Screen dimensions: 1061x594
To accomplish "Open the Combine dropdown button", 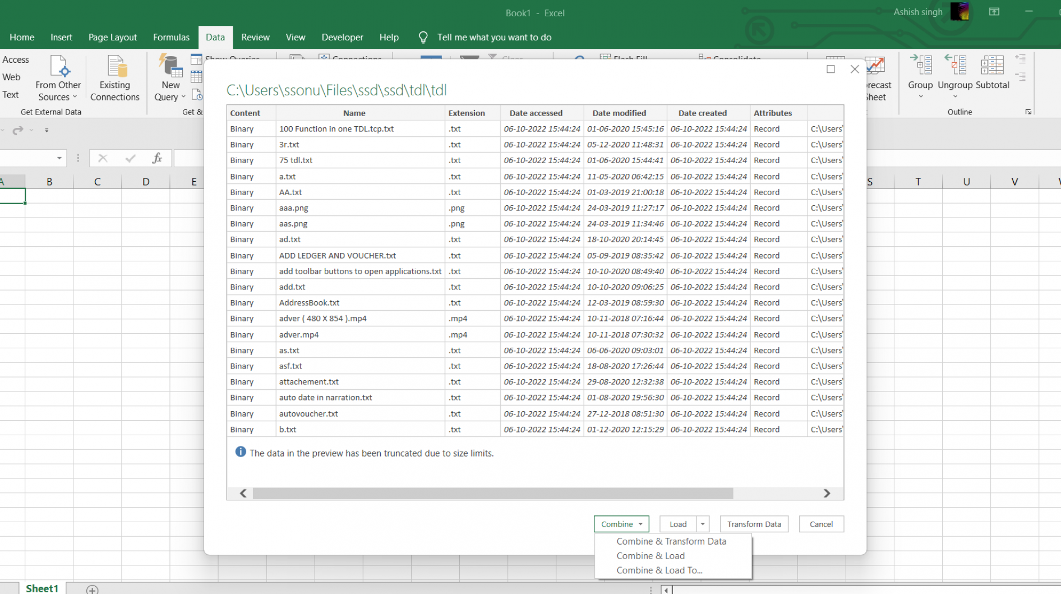I will (x=621, y=524).
